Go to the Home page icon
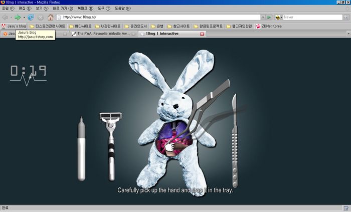This screenshot has width=351, height=212. pos(50,17)
